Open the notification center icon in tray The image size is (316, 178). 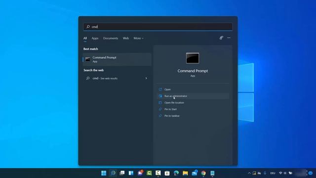[311, 173]
